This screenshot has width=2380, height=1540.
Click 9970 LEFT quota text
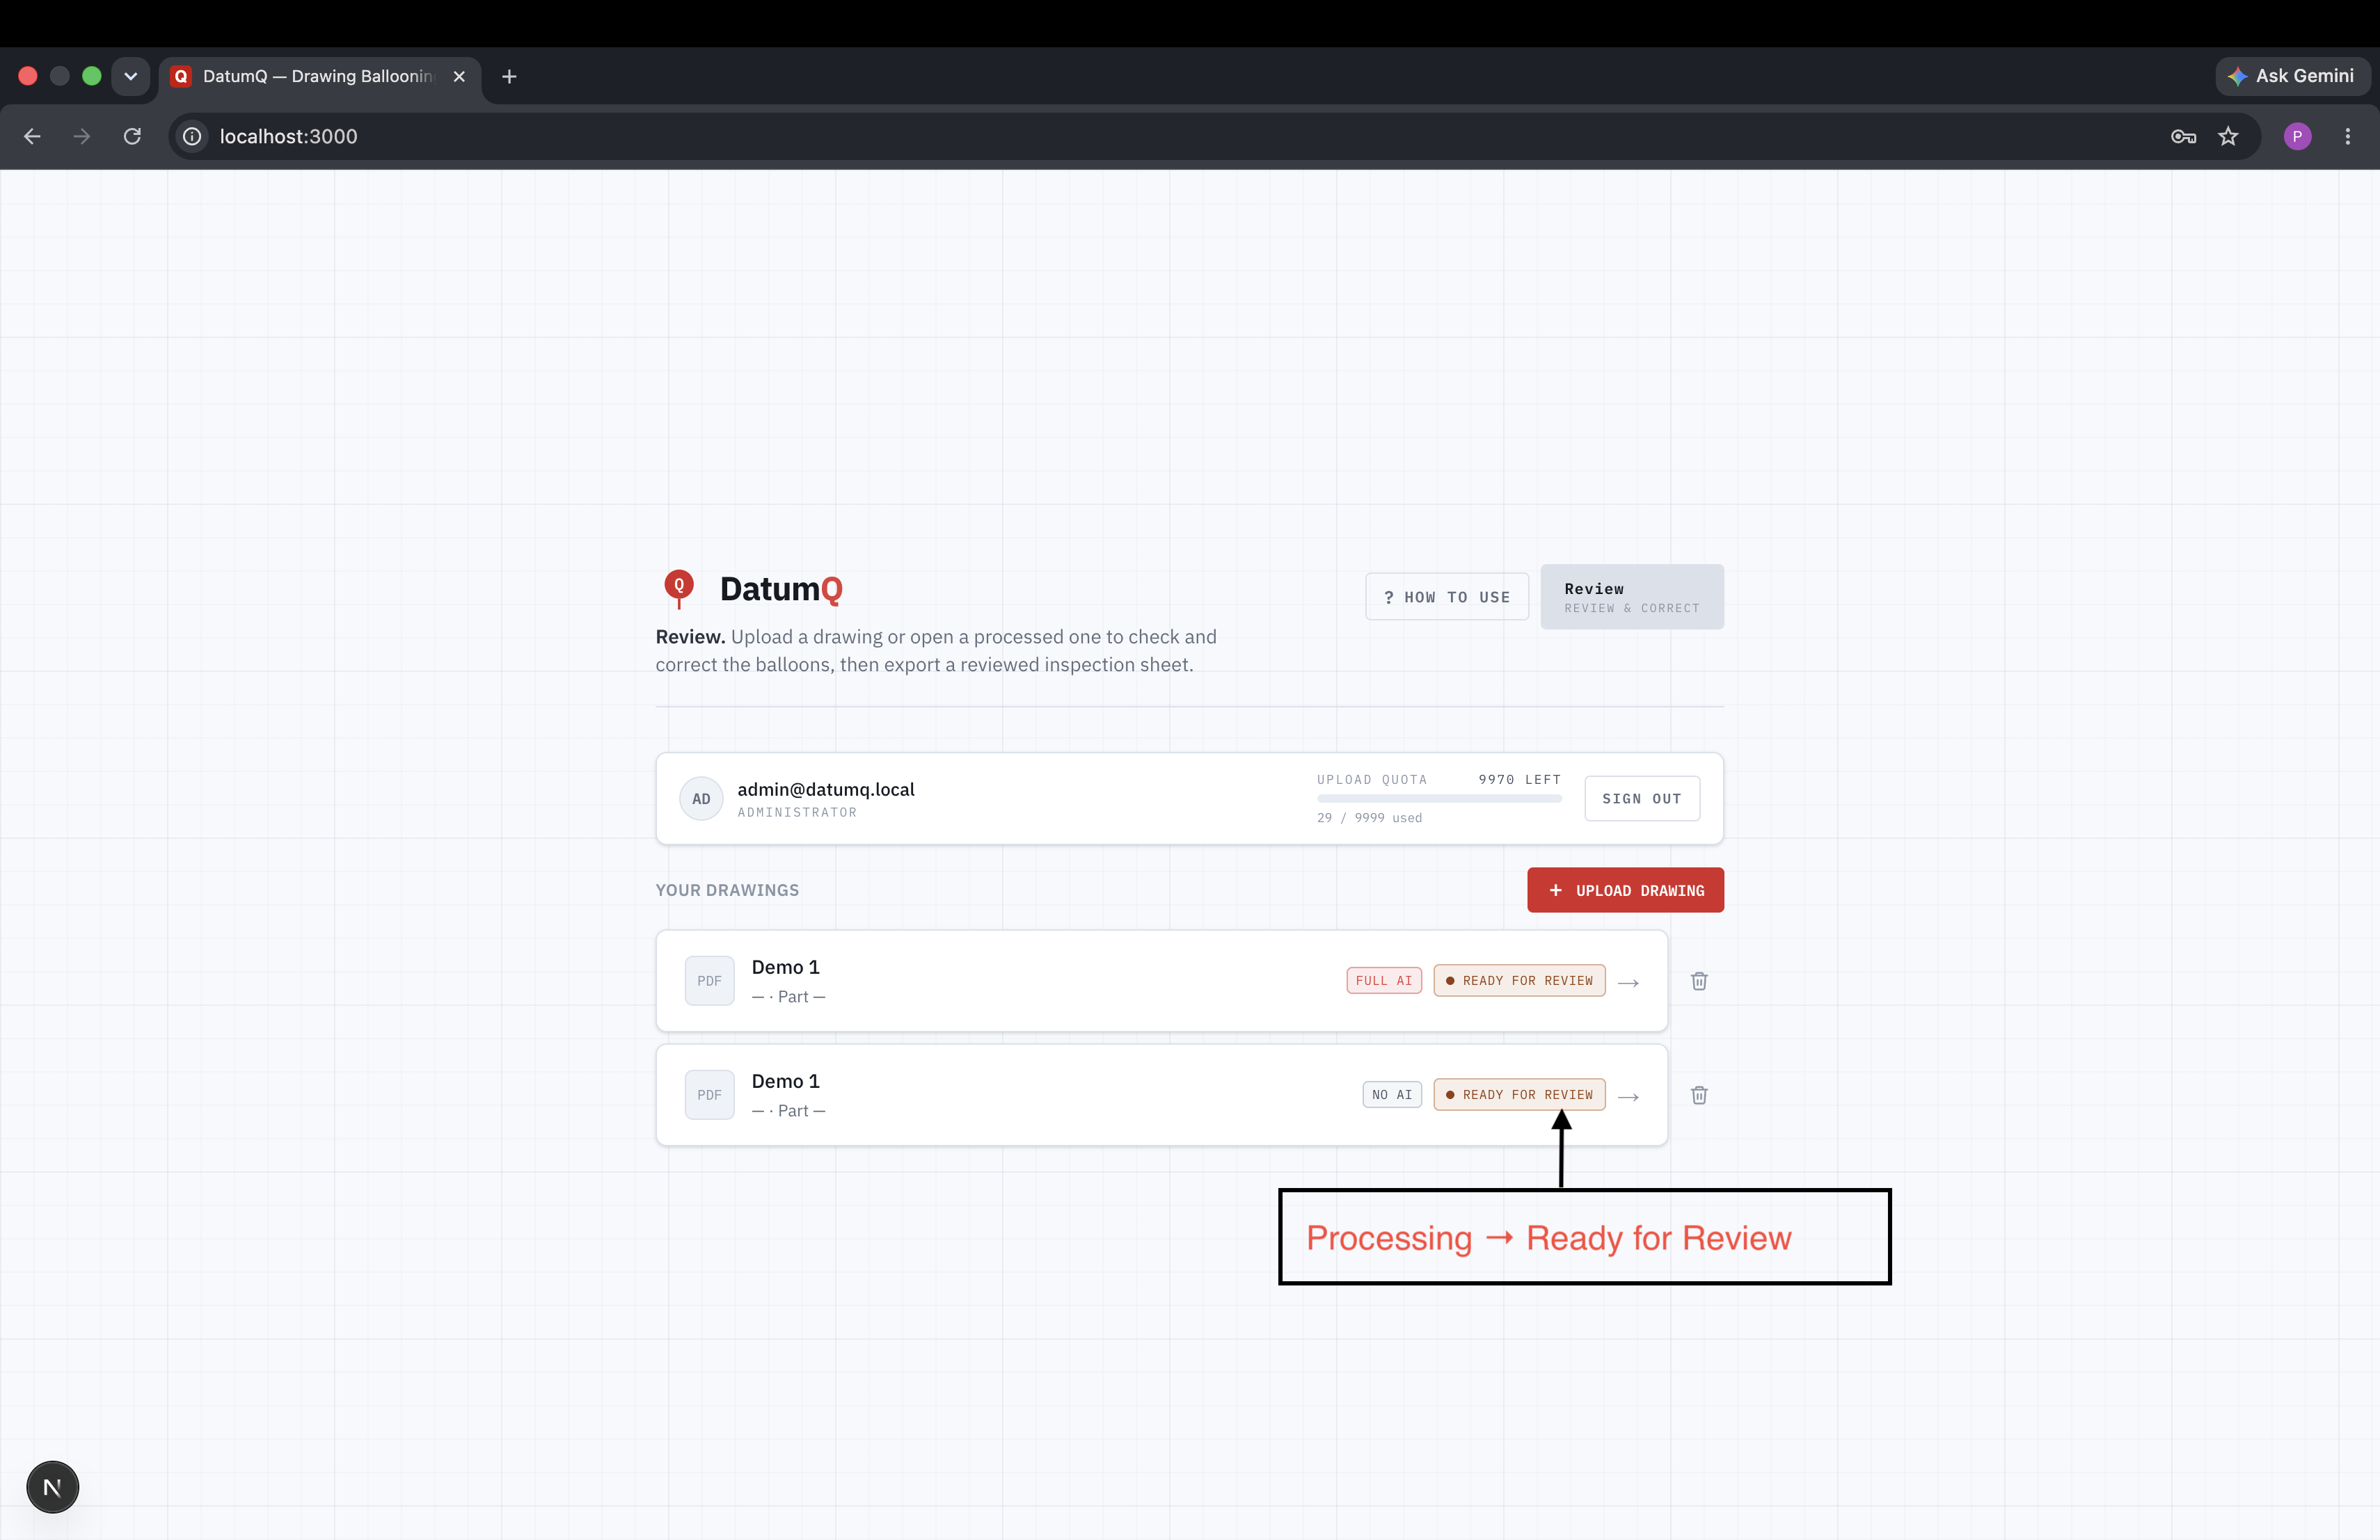click(1519, 780)
